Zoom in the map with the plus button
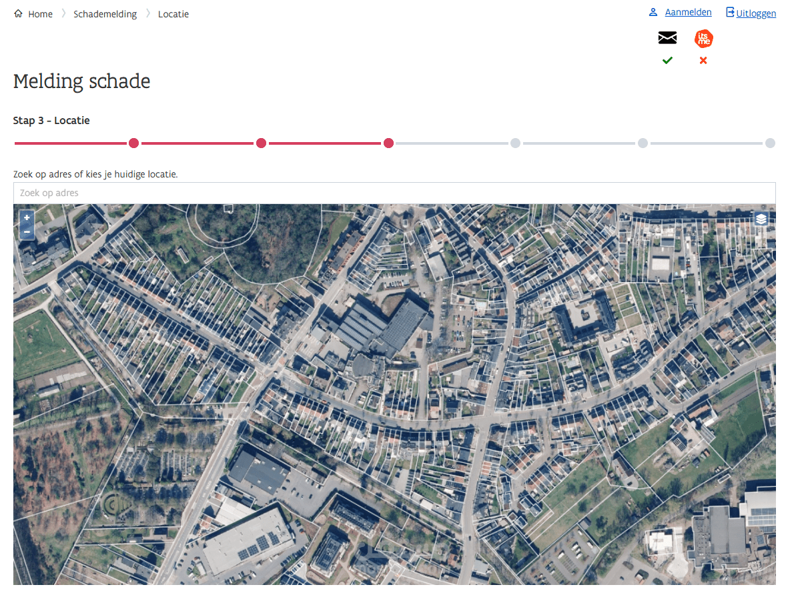Screen dimensions: 804x589 point(27,217)
